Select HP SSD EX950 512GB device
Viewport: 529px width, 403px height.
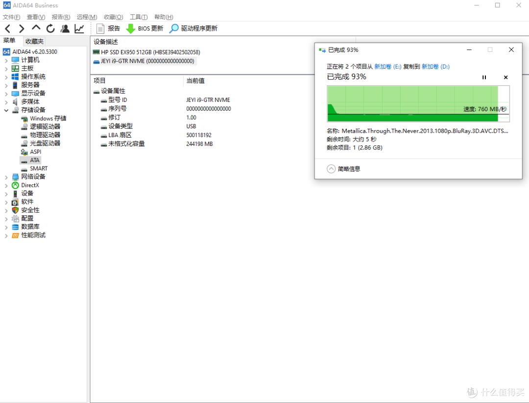(146, 52)
